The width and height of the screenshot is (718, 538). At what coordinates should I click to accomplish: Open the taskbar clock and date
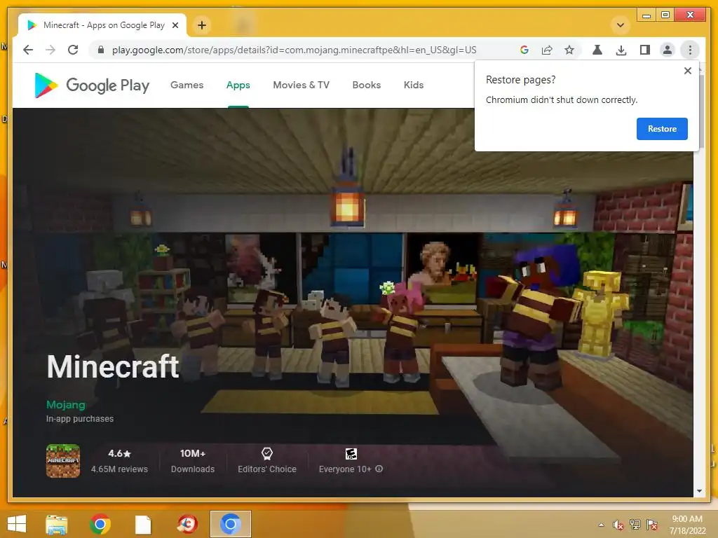(x=687, y=525)
